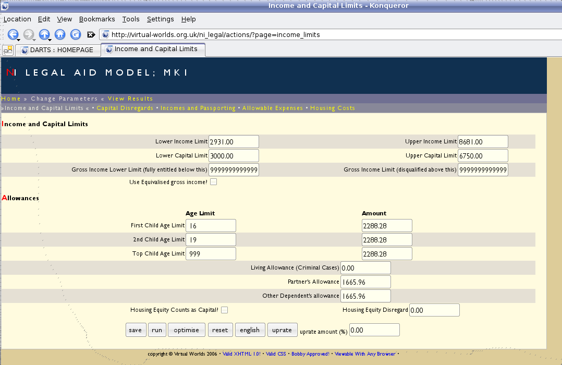Open the Tools menu
Viewport: 562px width, 365px height.
pyautogui.click(x=130, y=19)
